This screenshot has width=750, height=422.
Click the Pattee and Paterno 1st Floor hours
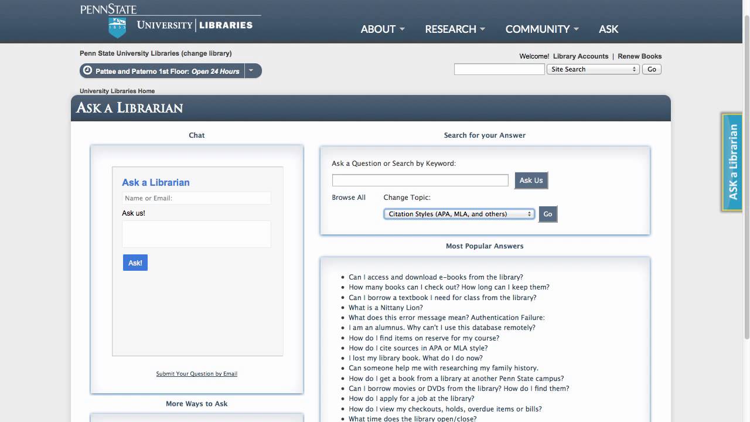click(168, 72)
